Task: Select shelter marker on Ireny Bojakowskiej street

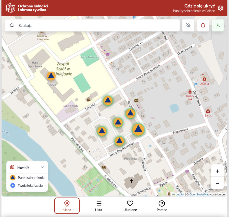Action: 119,141
